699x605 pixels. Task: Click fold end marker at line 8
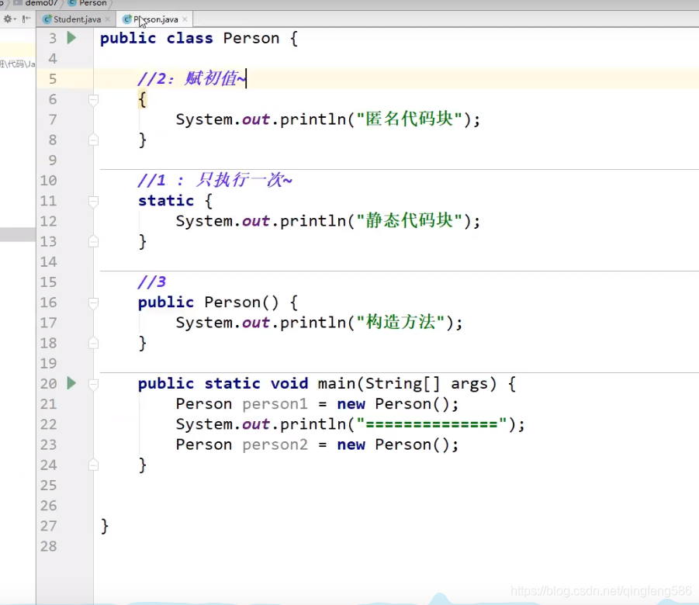93,140
